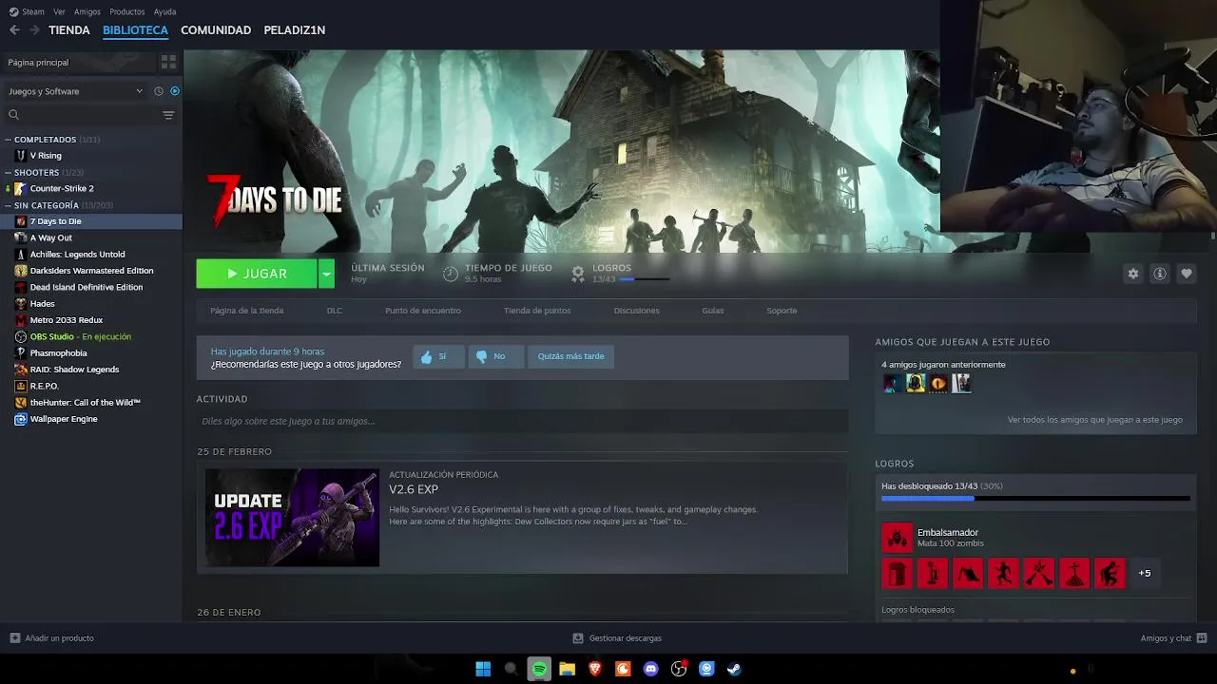1217x684 pixels.
Task: Switch to the TIENDA section
Action: (x=69, y=30)
